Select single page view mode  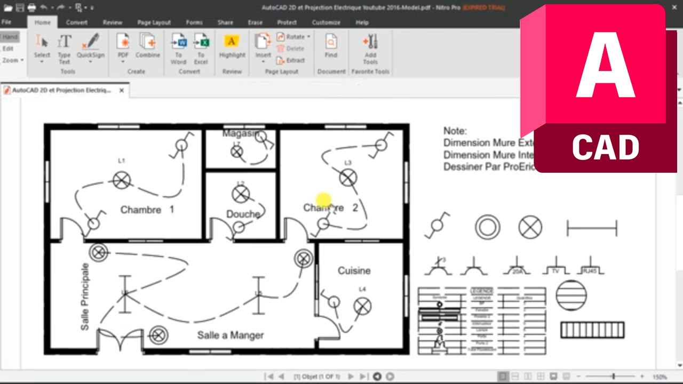click(x=503, y=377)
